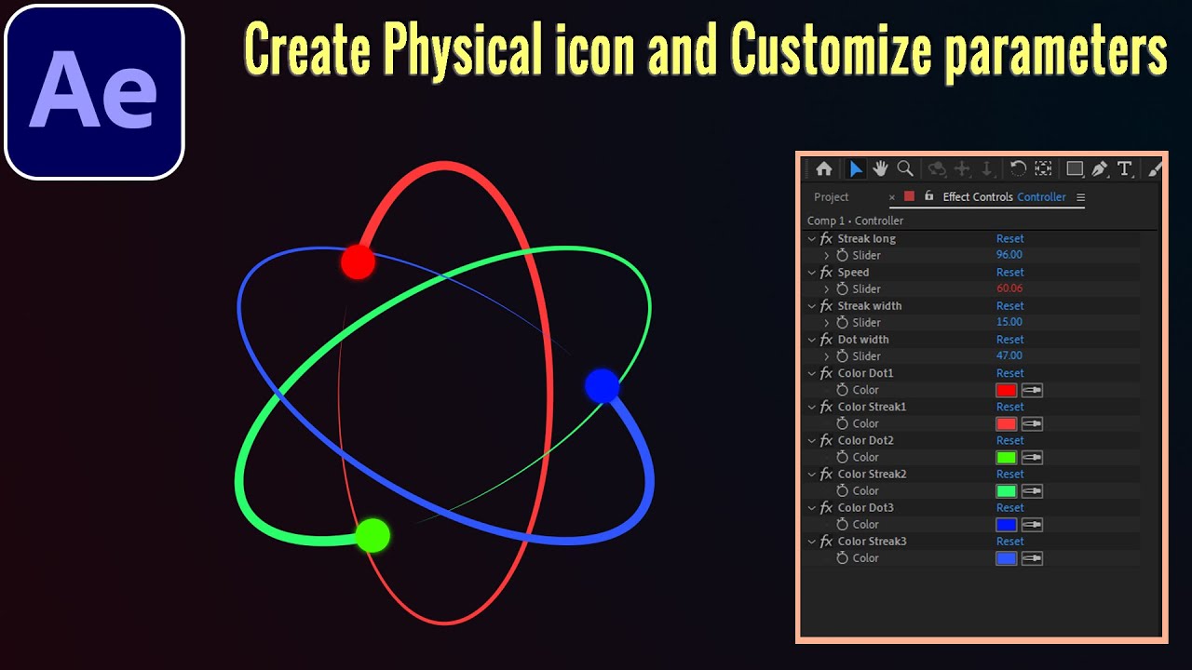Toggle the stopwatch for Color Dot1
The height and width of the screenshot is (670, 1192).
pyautogui.click(x=843, y=390)
